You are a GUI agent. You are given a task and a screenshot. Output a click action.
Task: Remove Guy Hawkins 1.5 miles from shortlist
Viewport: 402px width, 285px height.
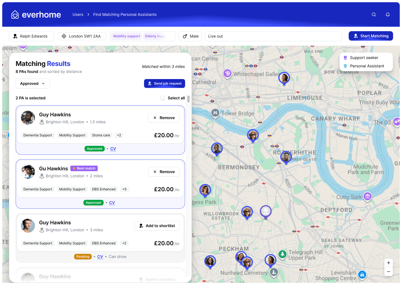(164, 118)
